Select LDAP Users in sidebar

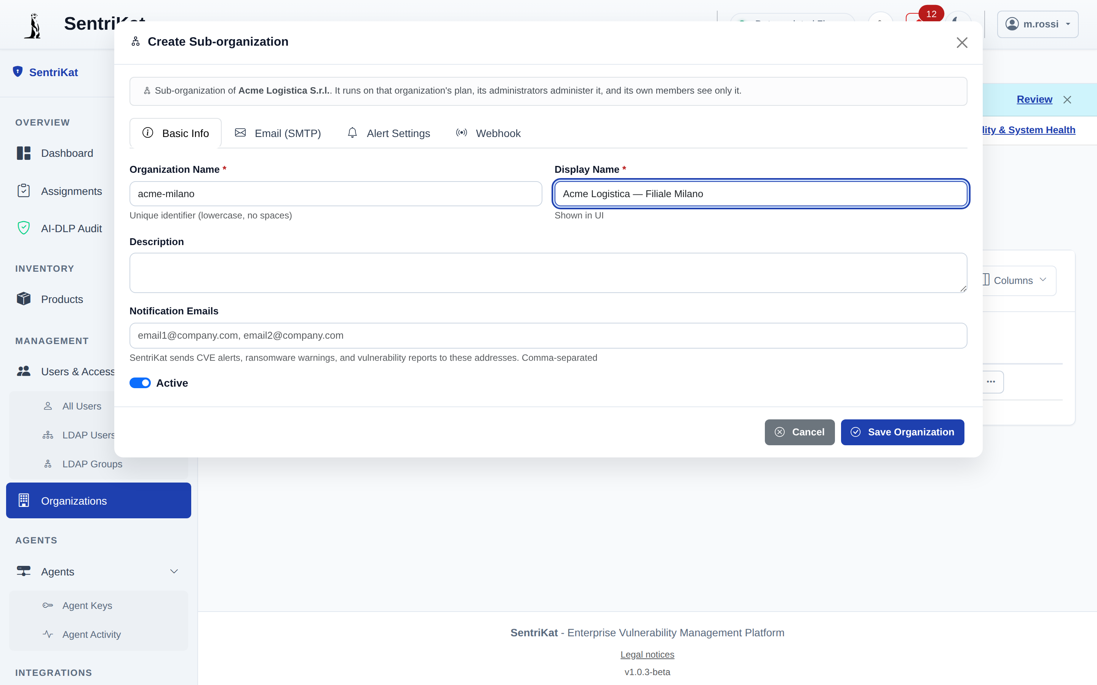[x=89, y=435]
